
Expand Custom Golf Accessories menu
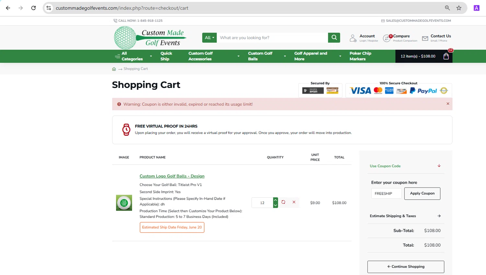click(214, 56)
